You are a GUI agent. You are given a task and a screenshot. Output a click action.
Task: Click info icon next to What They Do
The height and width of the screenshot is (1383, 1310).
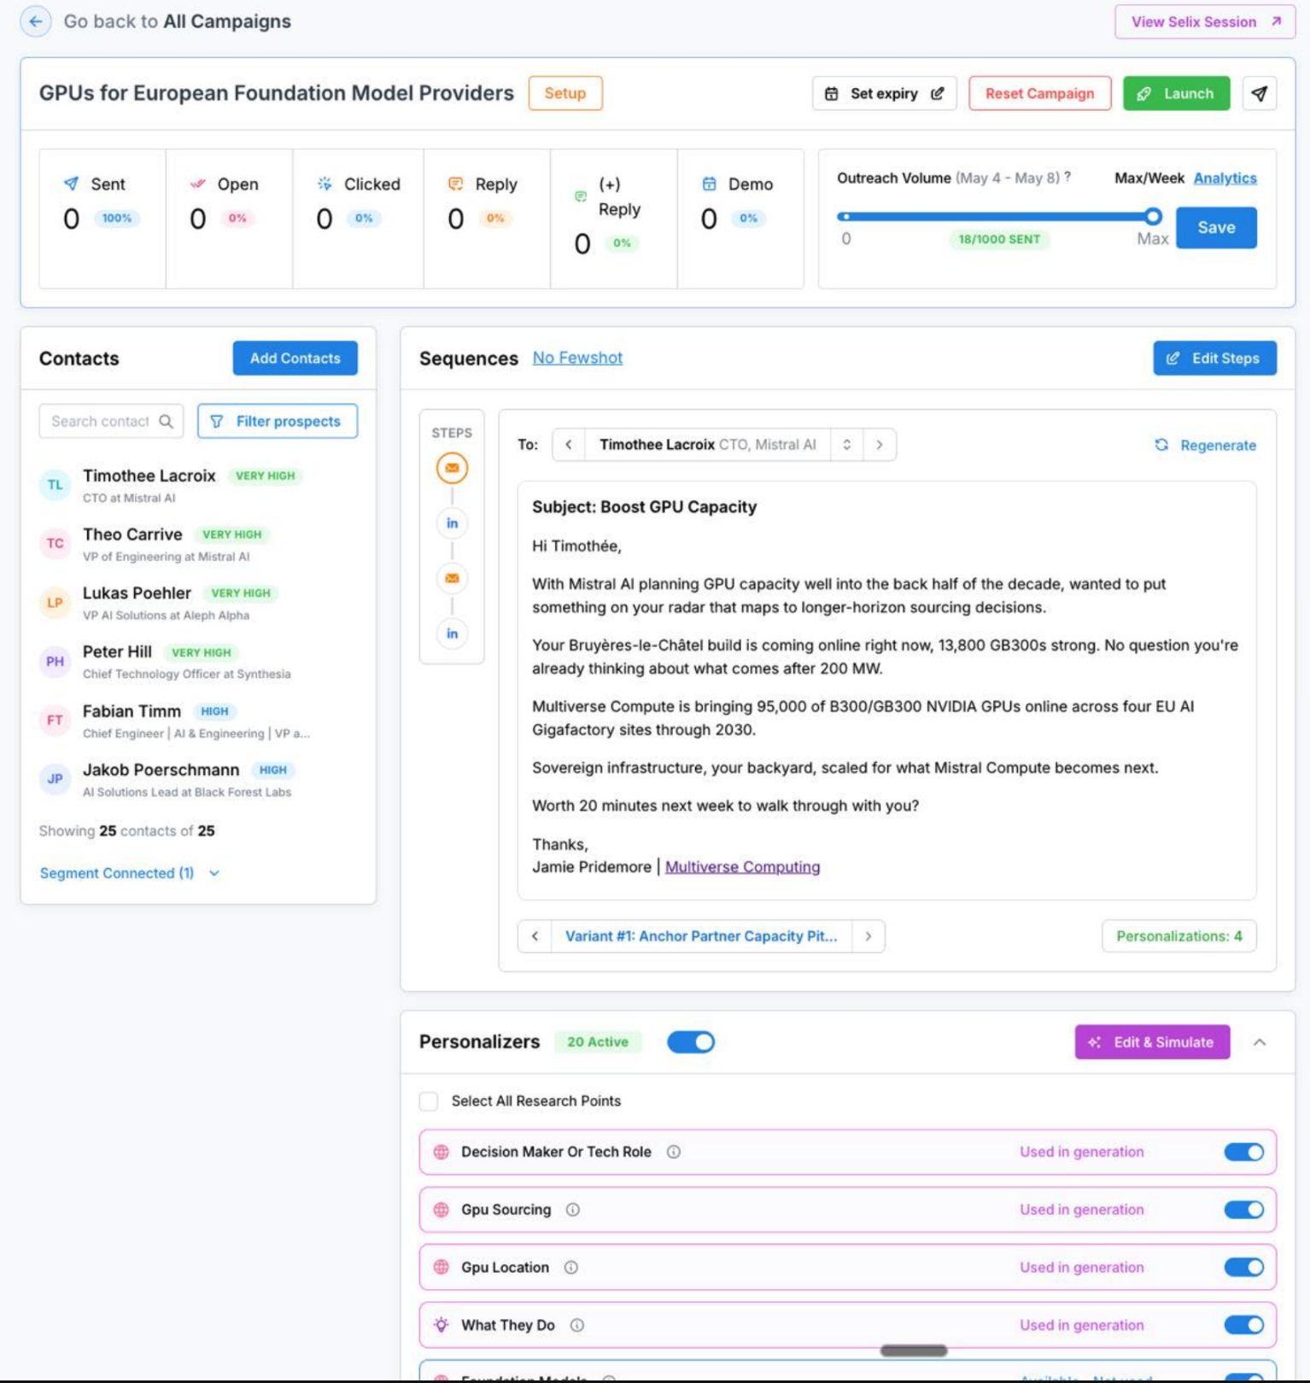click(577, 1326)
